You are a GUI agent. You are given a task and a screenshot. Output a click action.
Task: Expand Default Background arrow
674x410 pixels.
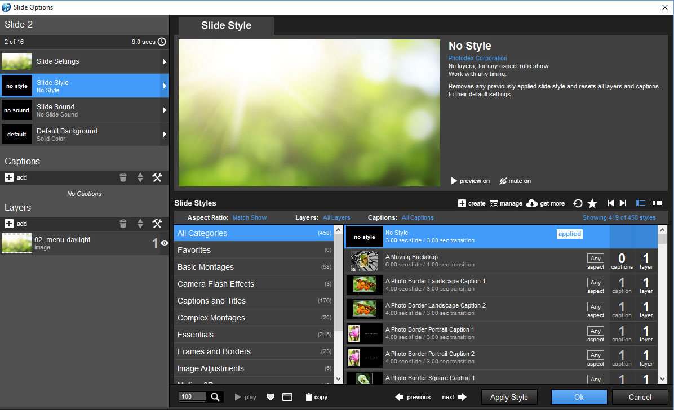[x=165, y=135]
